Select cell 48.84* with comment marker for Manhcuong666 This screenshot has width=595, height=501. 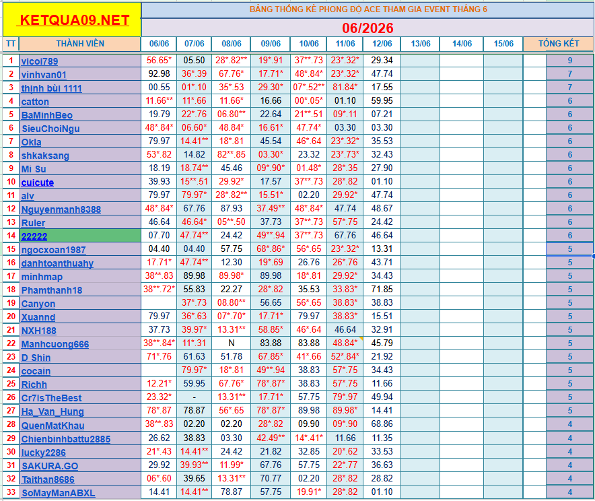coord(345,343)
